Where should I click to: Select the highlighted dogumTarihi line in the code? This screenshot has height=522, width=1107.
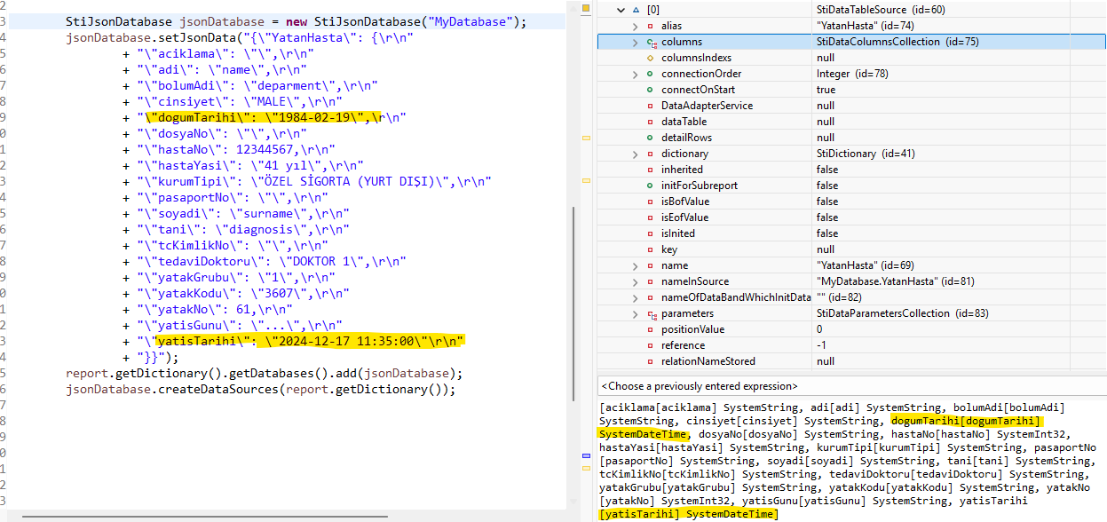(266, 116)
